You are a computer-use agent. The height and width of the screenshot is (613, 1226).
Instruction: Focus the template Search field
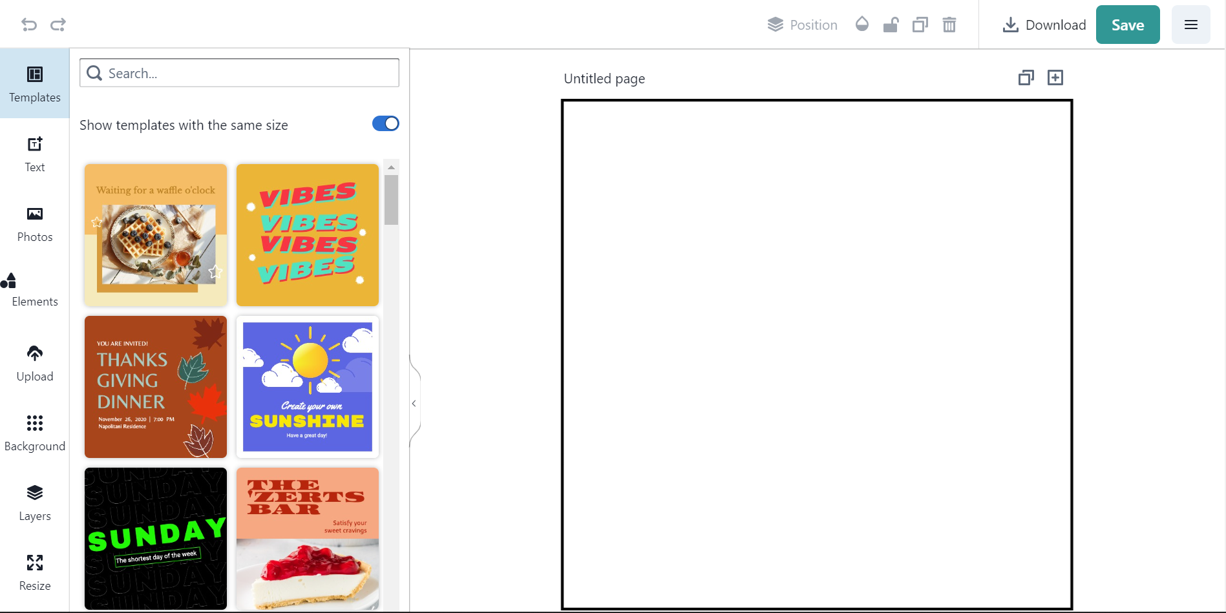pos(239,73)
